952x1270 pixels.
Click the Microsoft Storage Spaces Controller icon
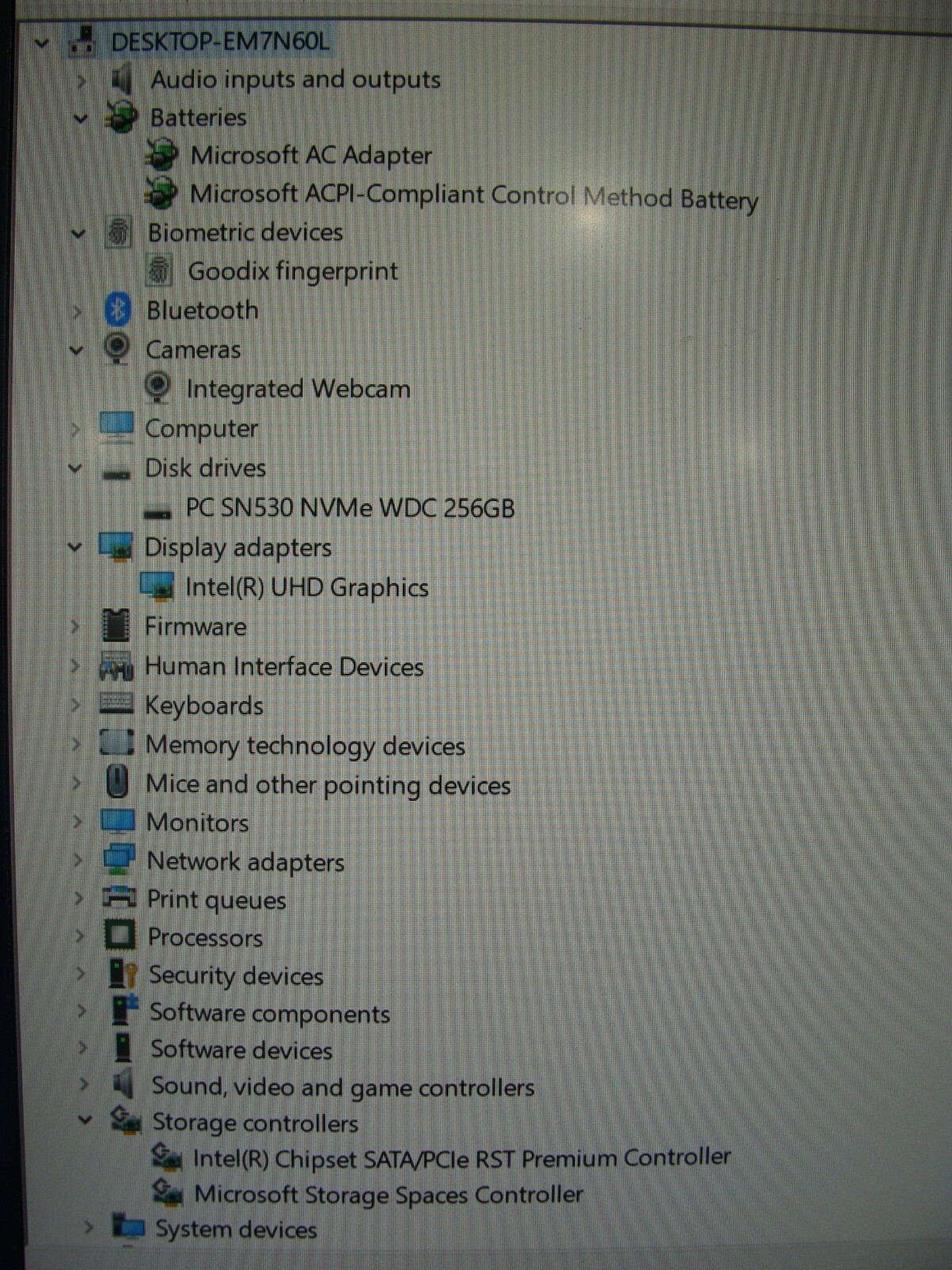tap(167, 1192)
